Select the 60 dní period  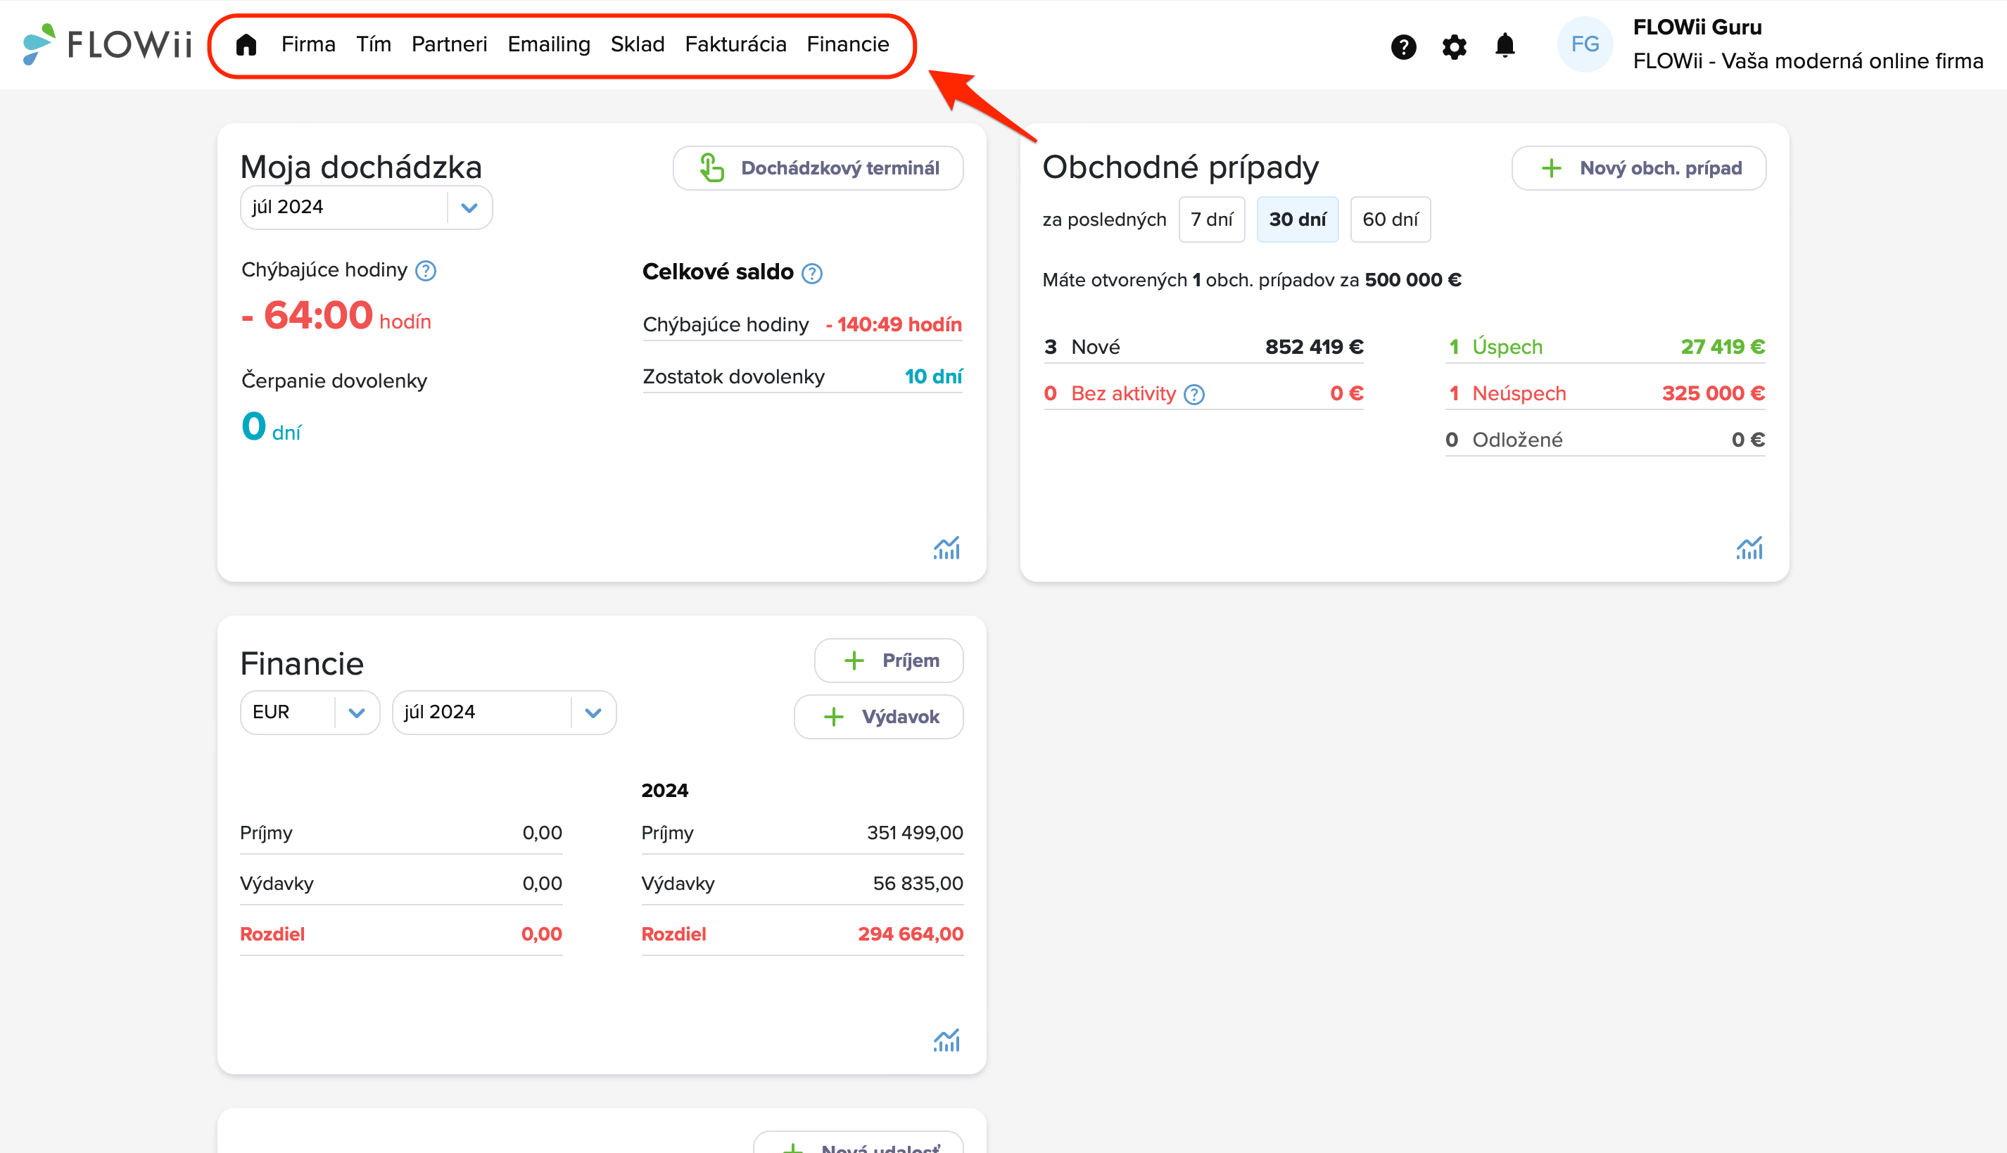click(x=1391, y=219)
